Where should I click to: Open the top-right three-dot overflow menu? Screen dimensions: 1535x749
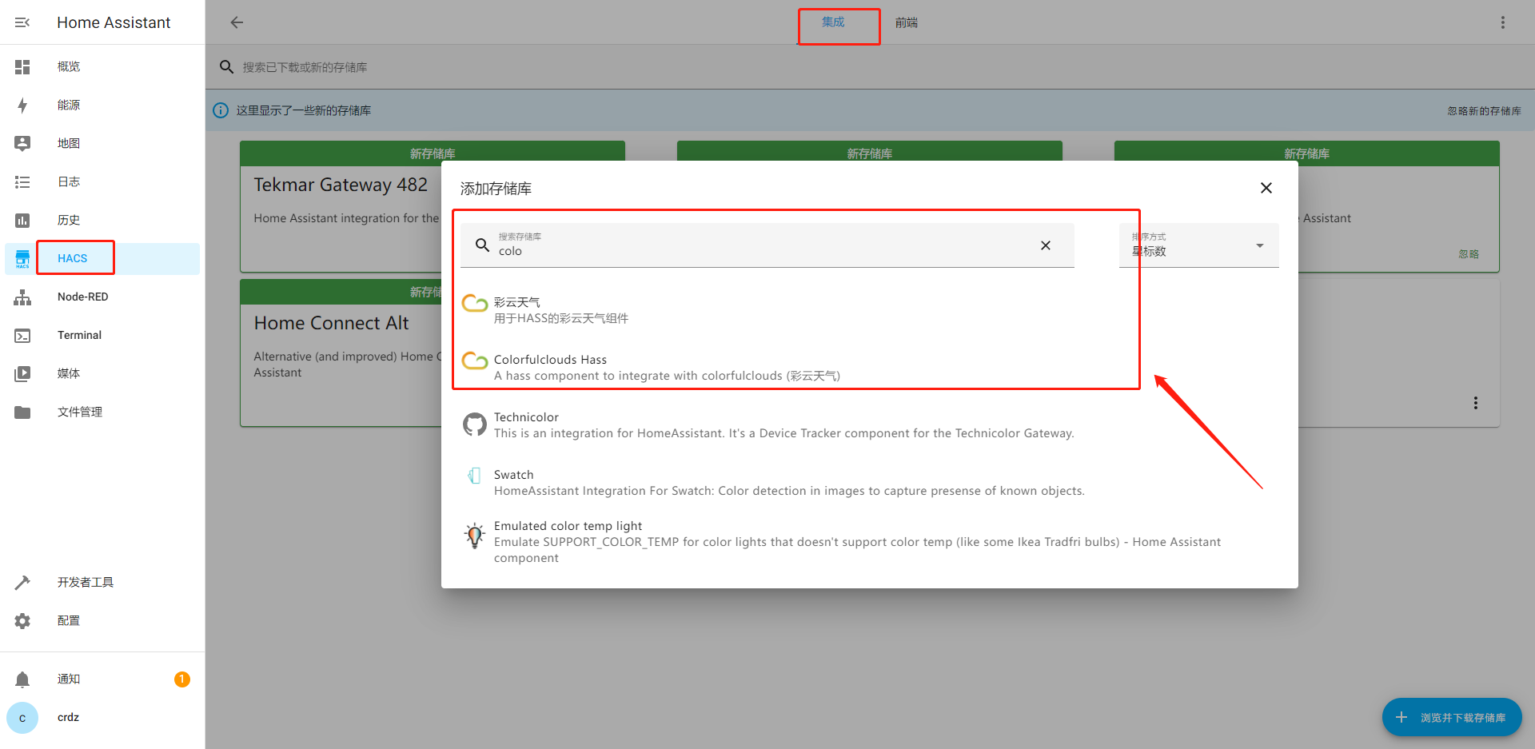click(1502, 22)
